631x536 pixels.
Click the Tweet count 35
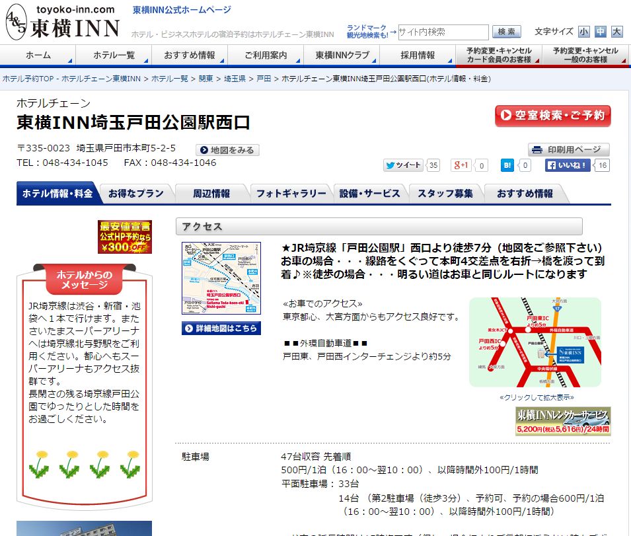tap(433, 165)
